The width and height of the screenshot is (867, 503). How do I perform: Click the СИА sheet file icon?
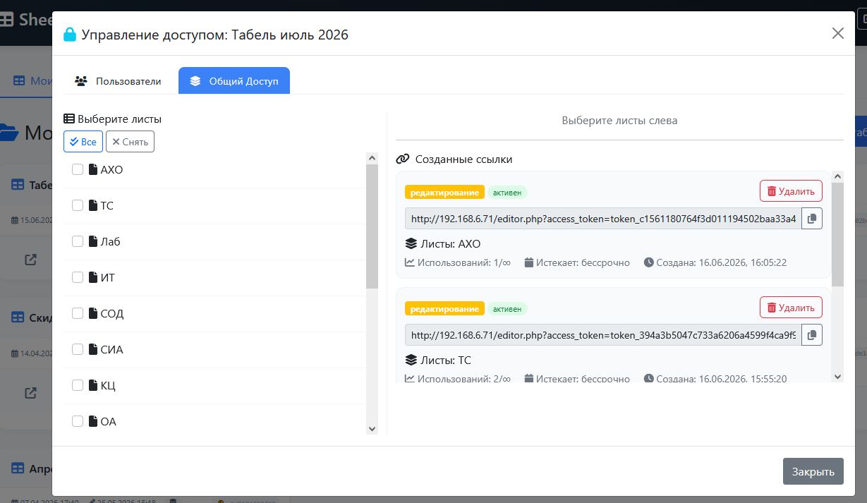pos(93,349)
